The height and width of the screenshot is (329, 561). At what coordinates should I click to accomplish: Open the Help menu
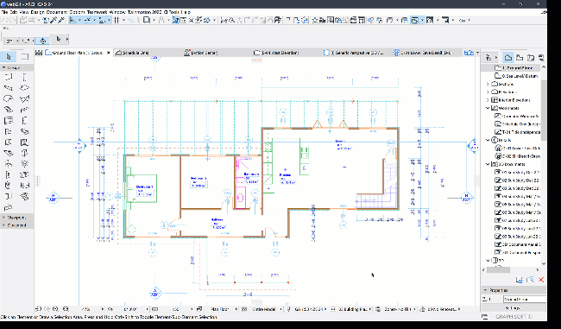tap(186, 12)
